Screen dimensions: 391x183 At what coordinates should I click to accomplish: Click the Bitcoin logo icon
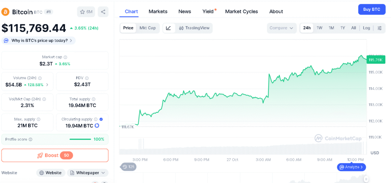[6, 12]
